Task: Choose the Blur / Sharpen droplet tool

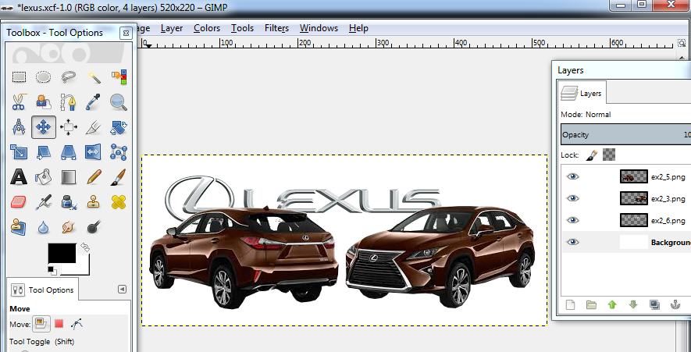Action: point(43,227)
